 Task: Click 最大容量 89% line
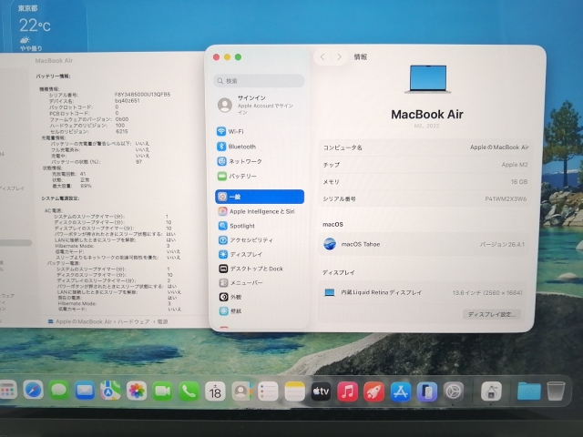click(72, 186)
